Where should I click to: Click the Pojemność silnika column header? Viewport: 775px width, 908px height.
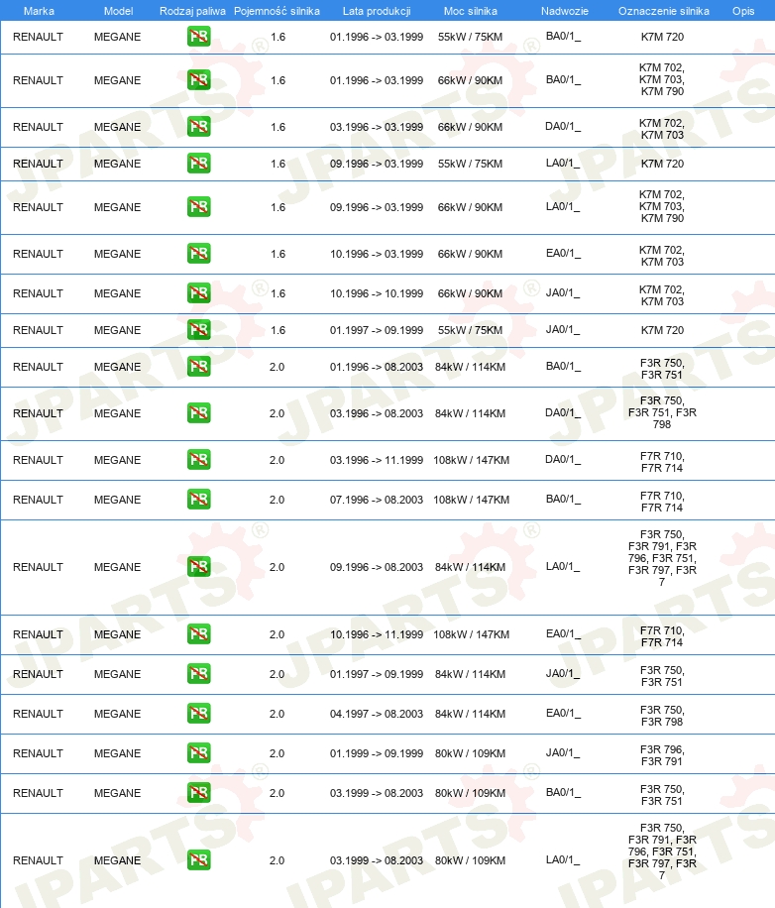click(x=277, y=11)
